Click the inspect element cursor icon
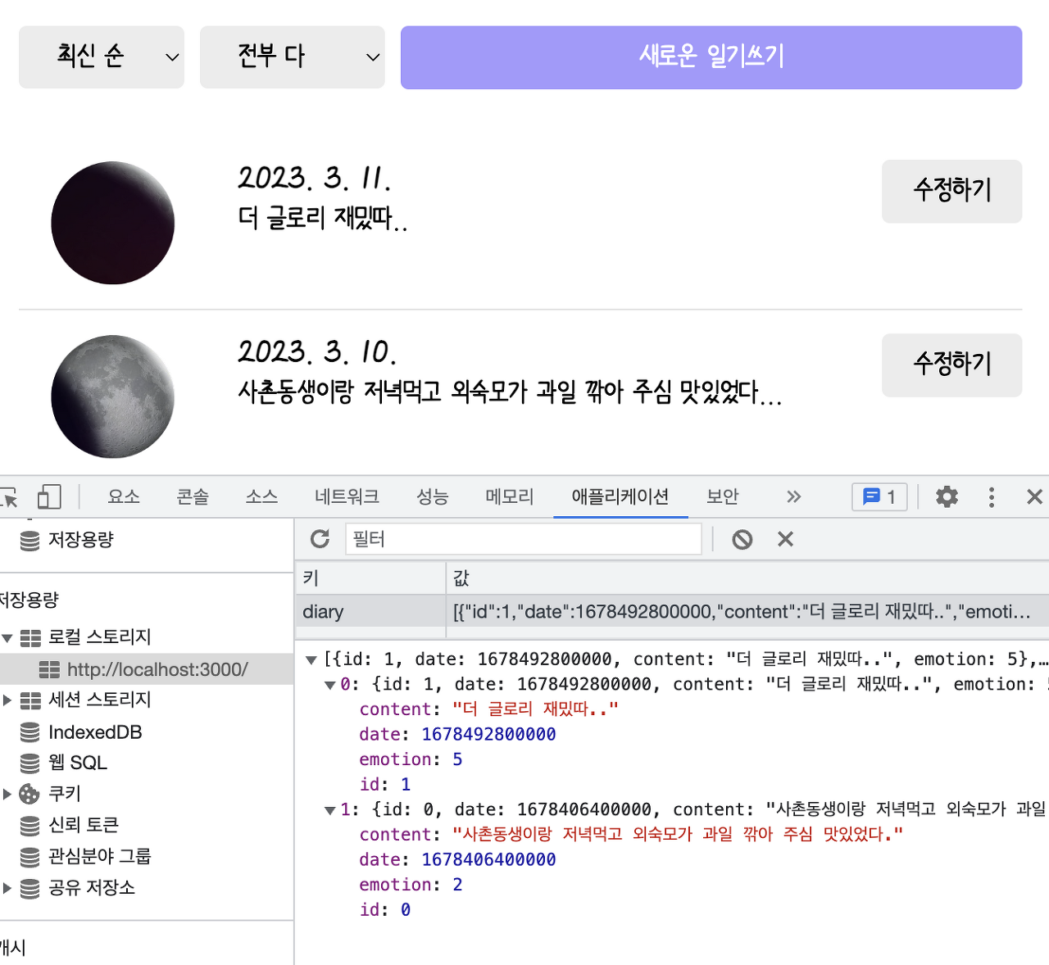 click(9, 496)
